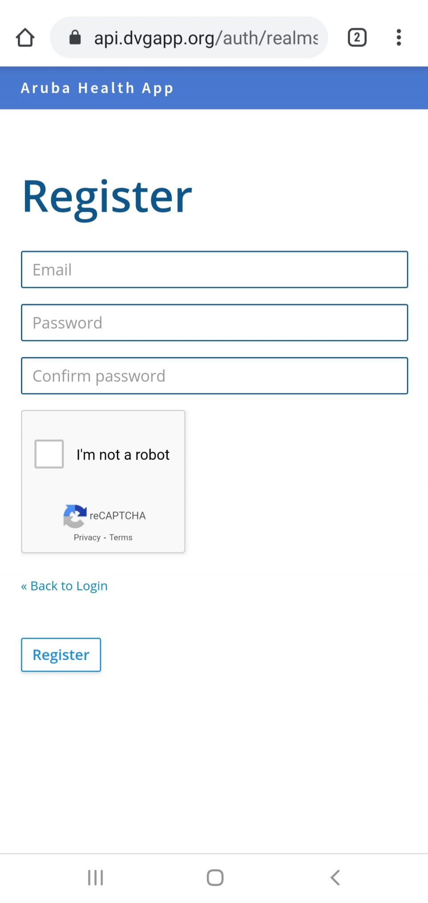This screenshot has width=428, height=903.
Task: Click the home icon in the browser toolbar
Action: 25,37
